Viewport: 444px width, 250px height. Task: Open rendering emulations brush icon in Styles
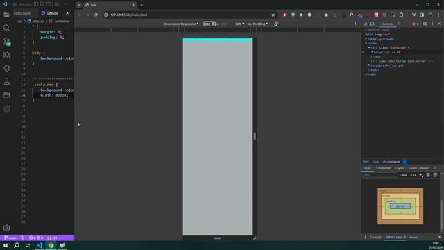tap(428, 175)
